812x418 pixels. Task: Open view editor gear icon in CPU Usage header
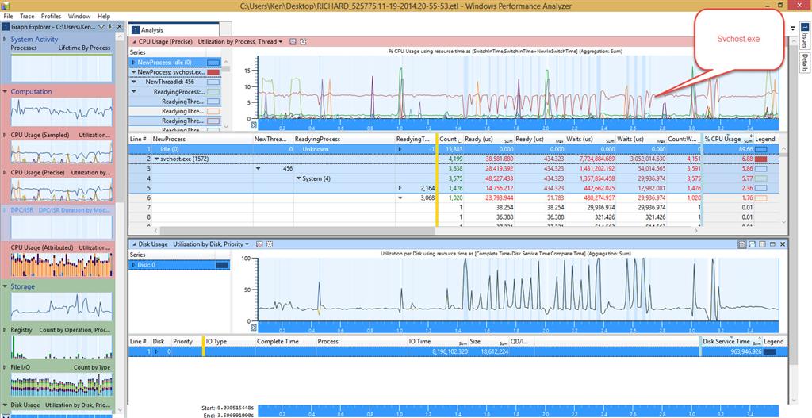(304, 41)
